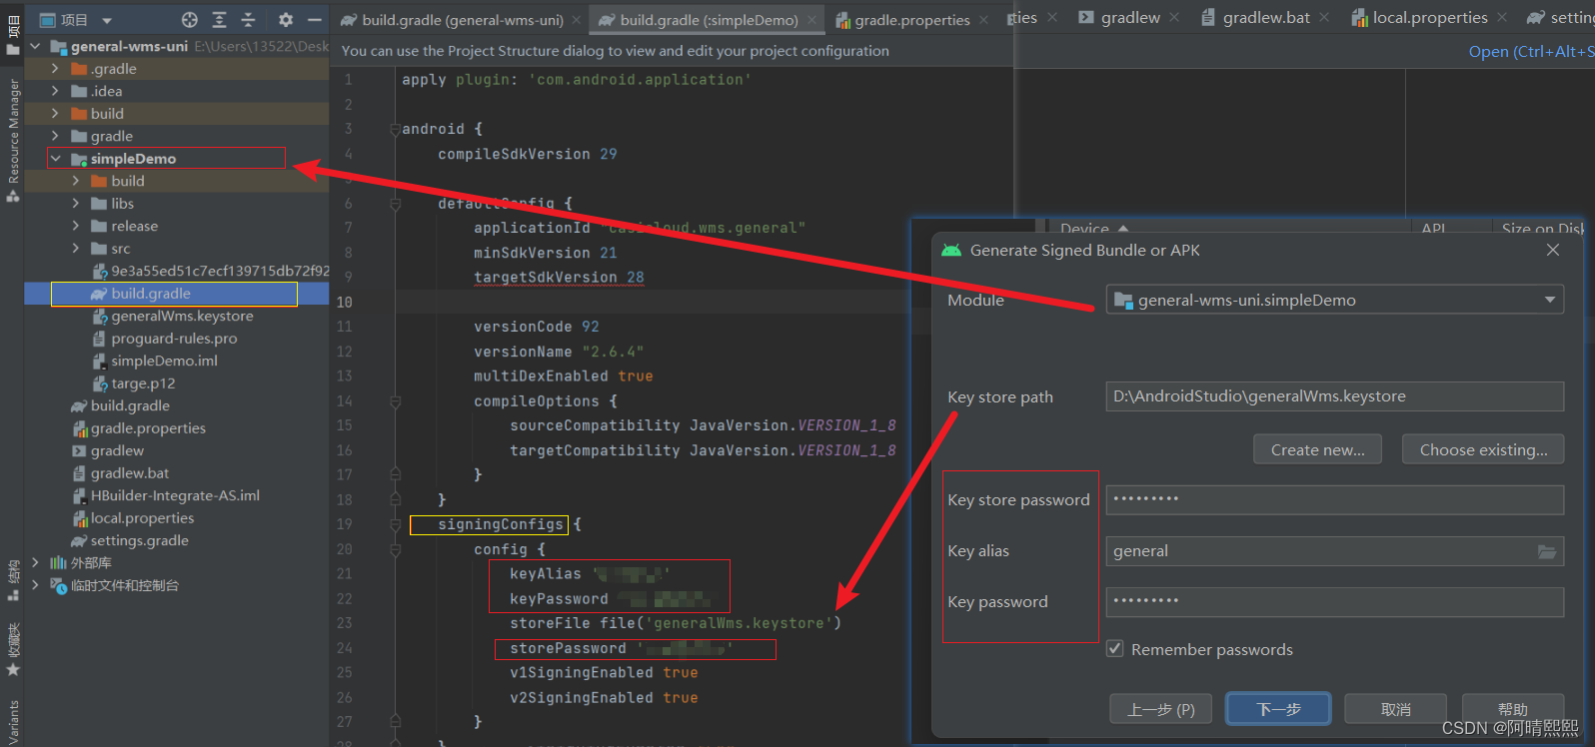This screenshot has width=1595, height=747.
Task: Select settings.gradle in project tree
Action: [x=139, y=540]
